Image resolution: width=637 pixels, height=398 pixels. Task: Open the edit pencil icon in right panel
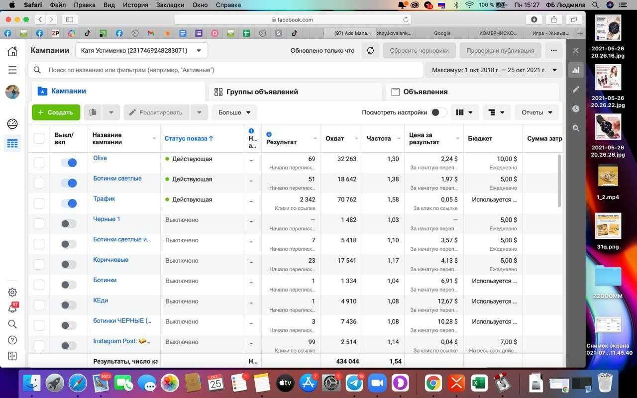[576, 89]
